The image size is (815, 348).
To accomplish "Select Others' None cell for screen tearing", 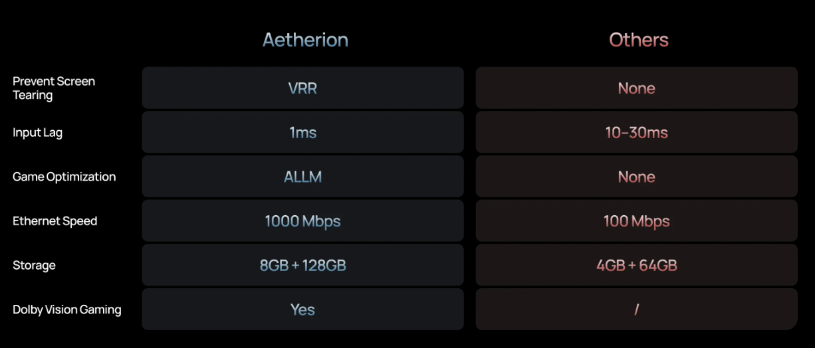I will [636, 88].
